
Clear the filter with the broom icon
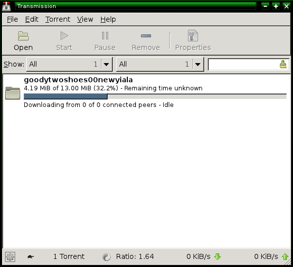(283, 64)
